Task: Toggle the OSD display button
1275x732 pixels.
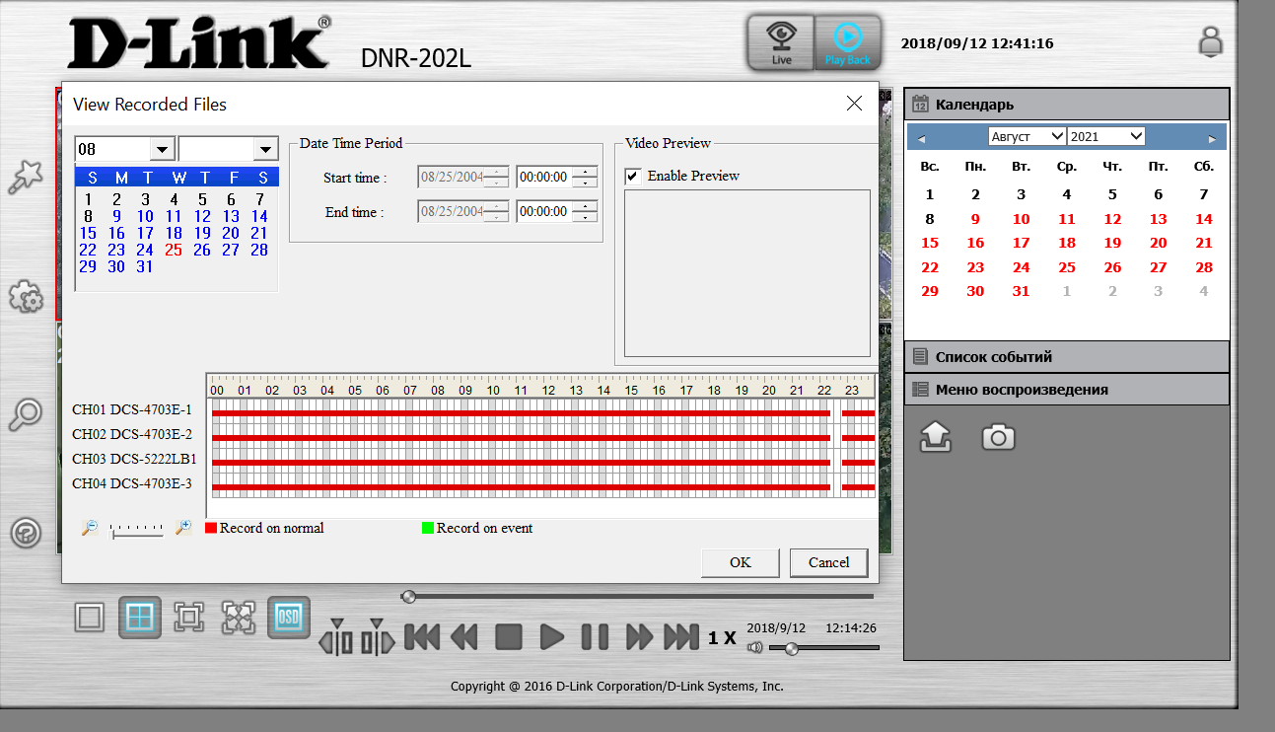Action: [288, 618]
